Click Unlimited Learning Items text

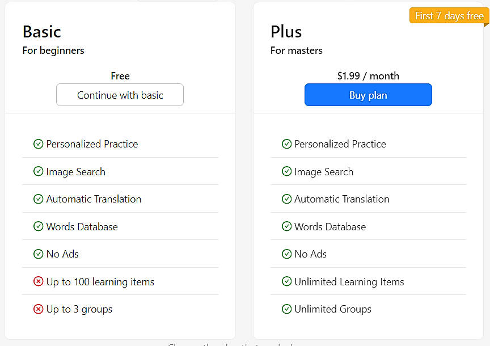pyautogui.click(x=349, y=282)
